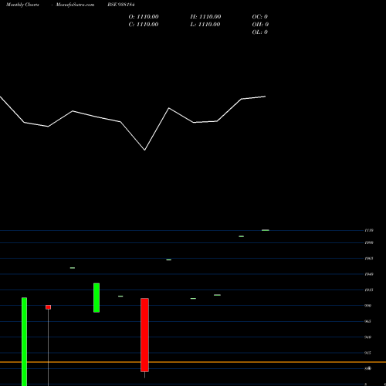Viewport: 386px width, 386px height.
Task: Click the tall green candle at the chart's left edge
Action: [x=24, y=341]
